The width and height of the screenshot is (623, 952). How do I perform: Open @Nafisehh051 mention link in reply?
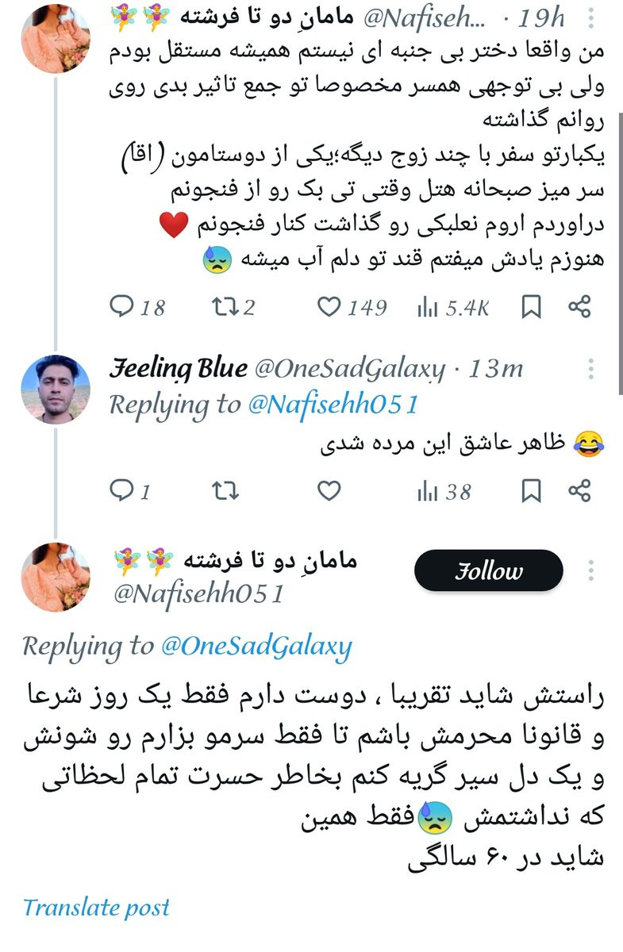(x=332, y=405)
